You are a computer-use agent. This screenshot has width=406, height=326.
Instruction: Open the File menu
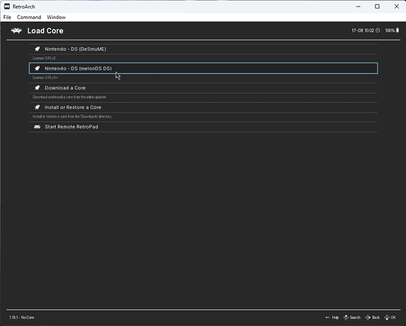tap(7, 17)
